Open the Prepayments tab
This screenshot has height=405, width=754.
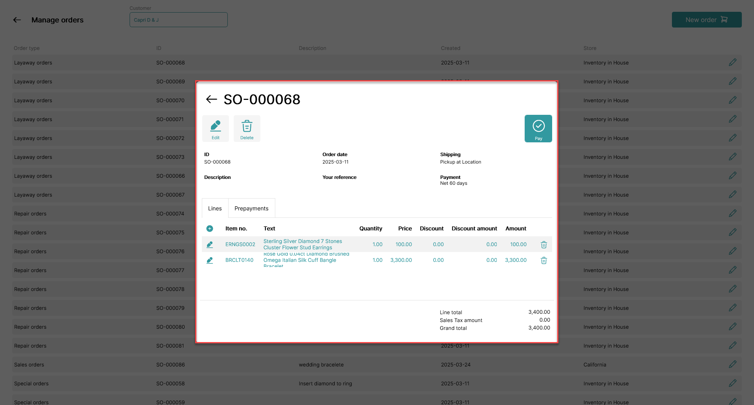251,208
